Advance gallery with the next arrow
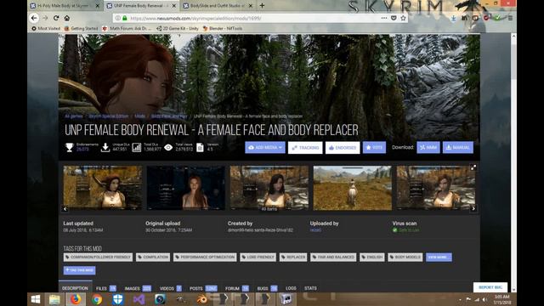 473,208
